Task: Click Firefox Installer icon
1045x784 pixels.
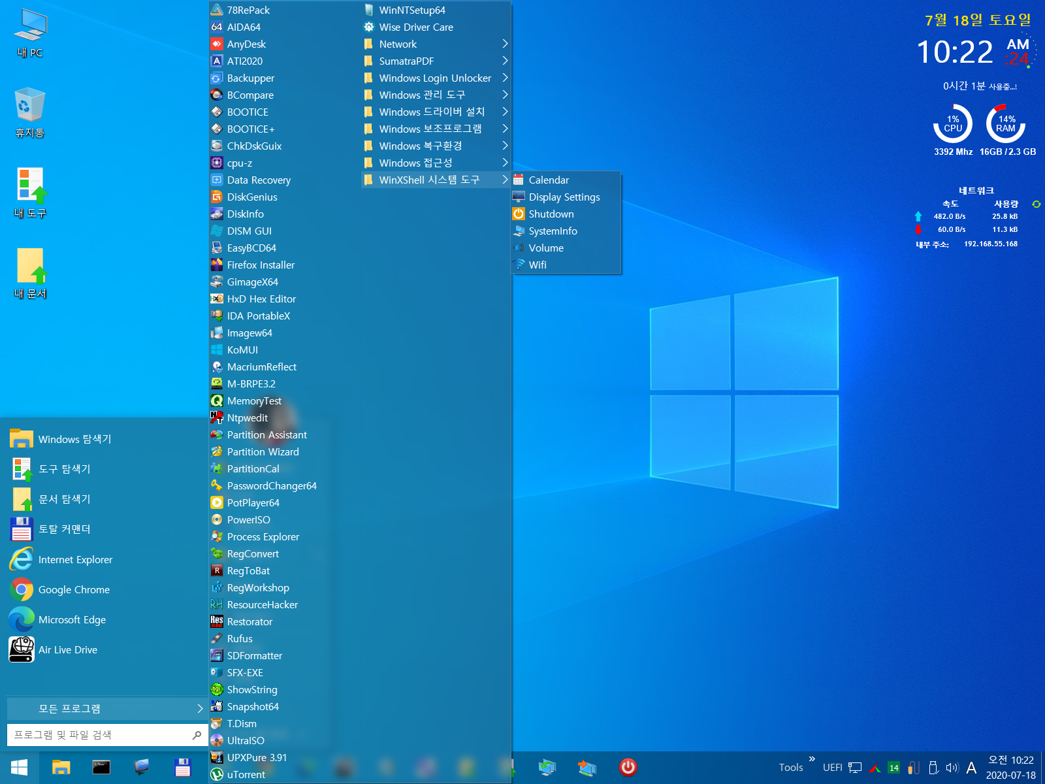Action: 217,265
